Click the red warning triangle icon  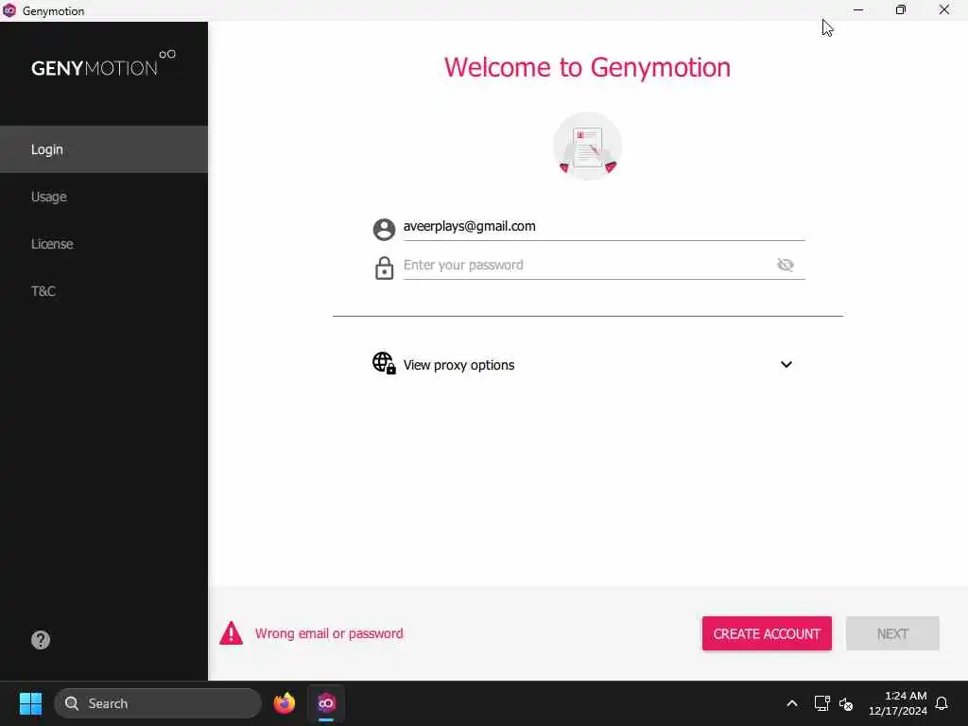pos(232,633)
